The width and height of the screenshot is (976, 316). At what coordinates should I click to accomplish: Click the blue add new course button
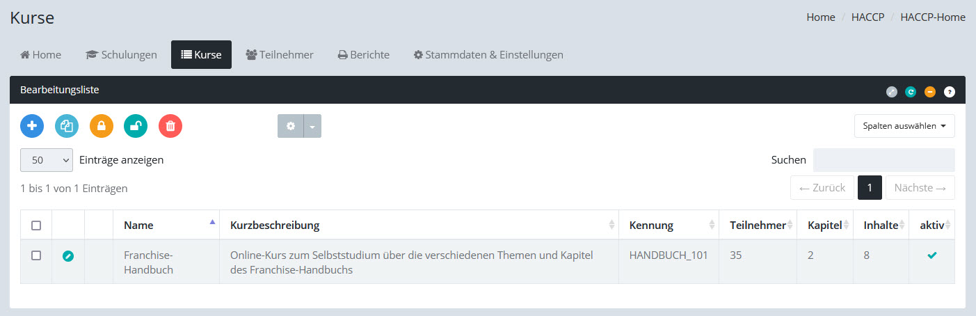(x=32, y=126)
